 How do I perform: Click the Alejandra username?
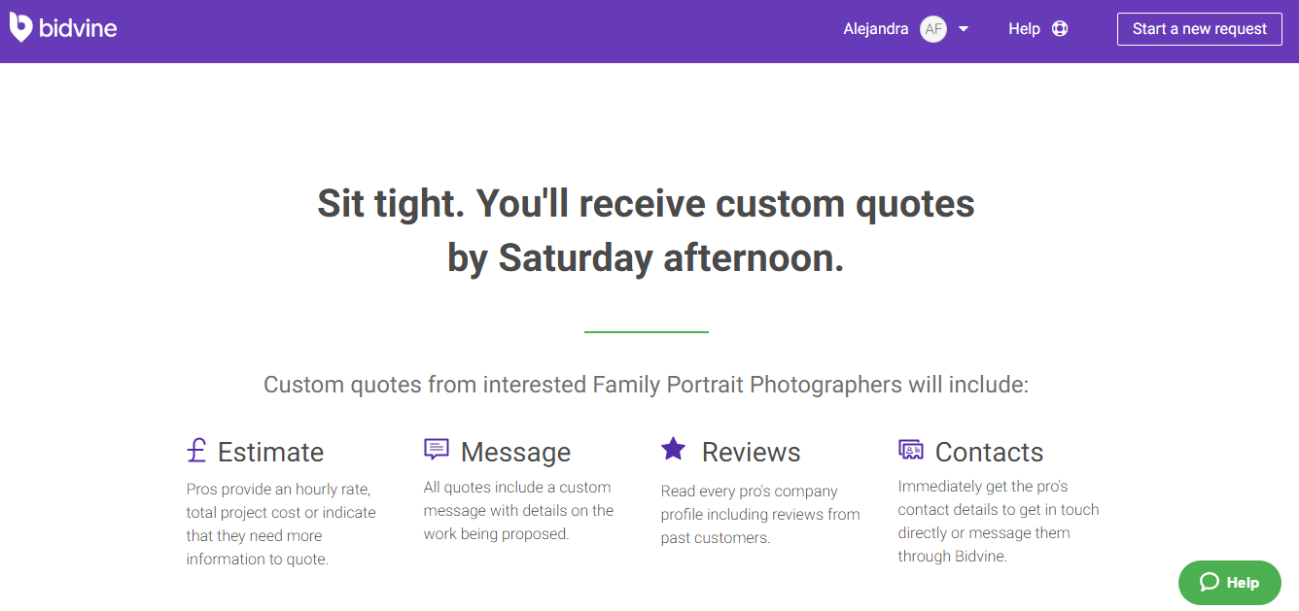click(x=876, y=29)
